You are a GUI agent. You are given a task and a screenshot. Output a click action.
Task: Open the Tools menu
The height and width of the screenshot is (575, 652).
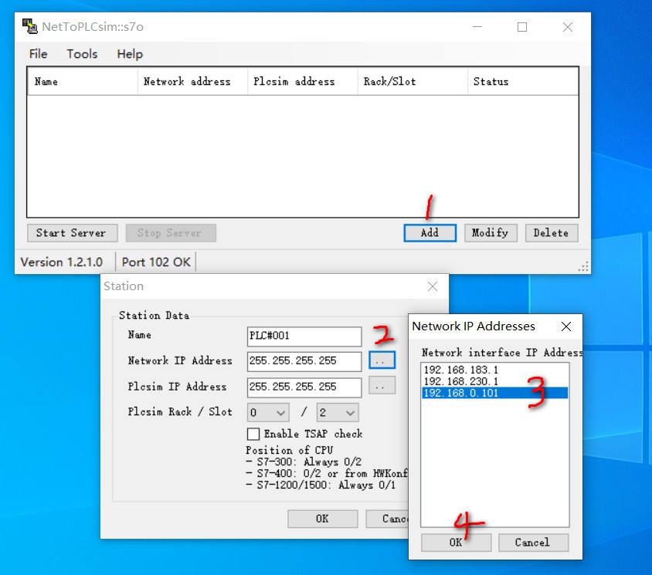(x=82, y=54)
